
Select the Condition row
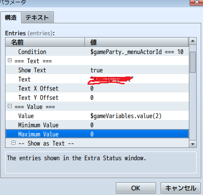tap(97, 52)
